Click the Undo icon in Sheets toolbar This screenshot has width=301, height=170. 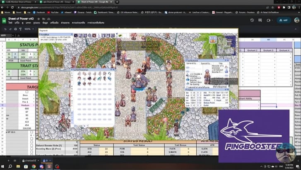click(x=5, y=29)
